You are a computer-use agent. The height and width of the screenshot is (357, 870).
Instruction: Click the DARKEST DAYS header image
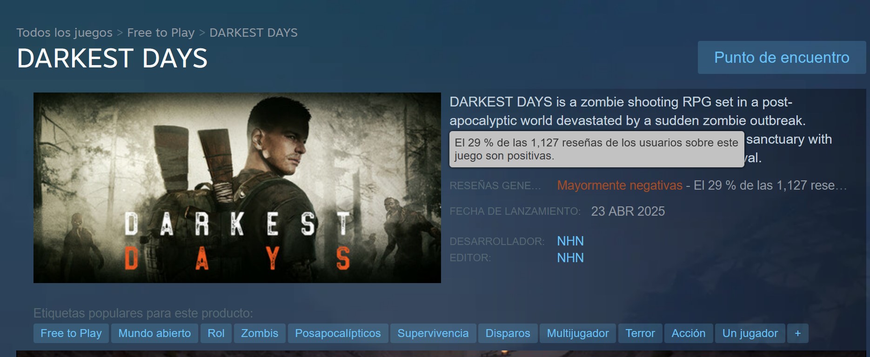pos(237,188)
